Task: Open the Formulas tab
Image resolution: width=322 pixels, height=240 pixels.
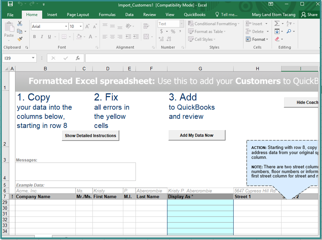Action: click(107, 15)
